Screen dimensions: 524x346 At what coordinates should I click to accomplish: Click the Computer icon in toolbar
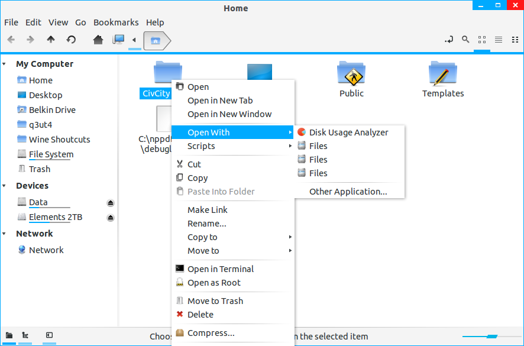click(x=119, y=40)
